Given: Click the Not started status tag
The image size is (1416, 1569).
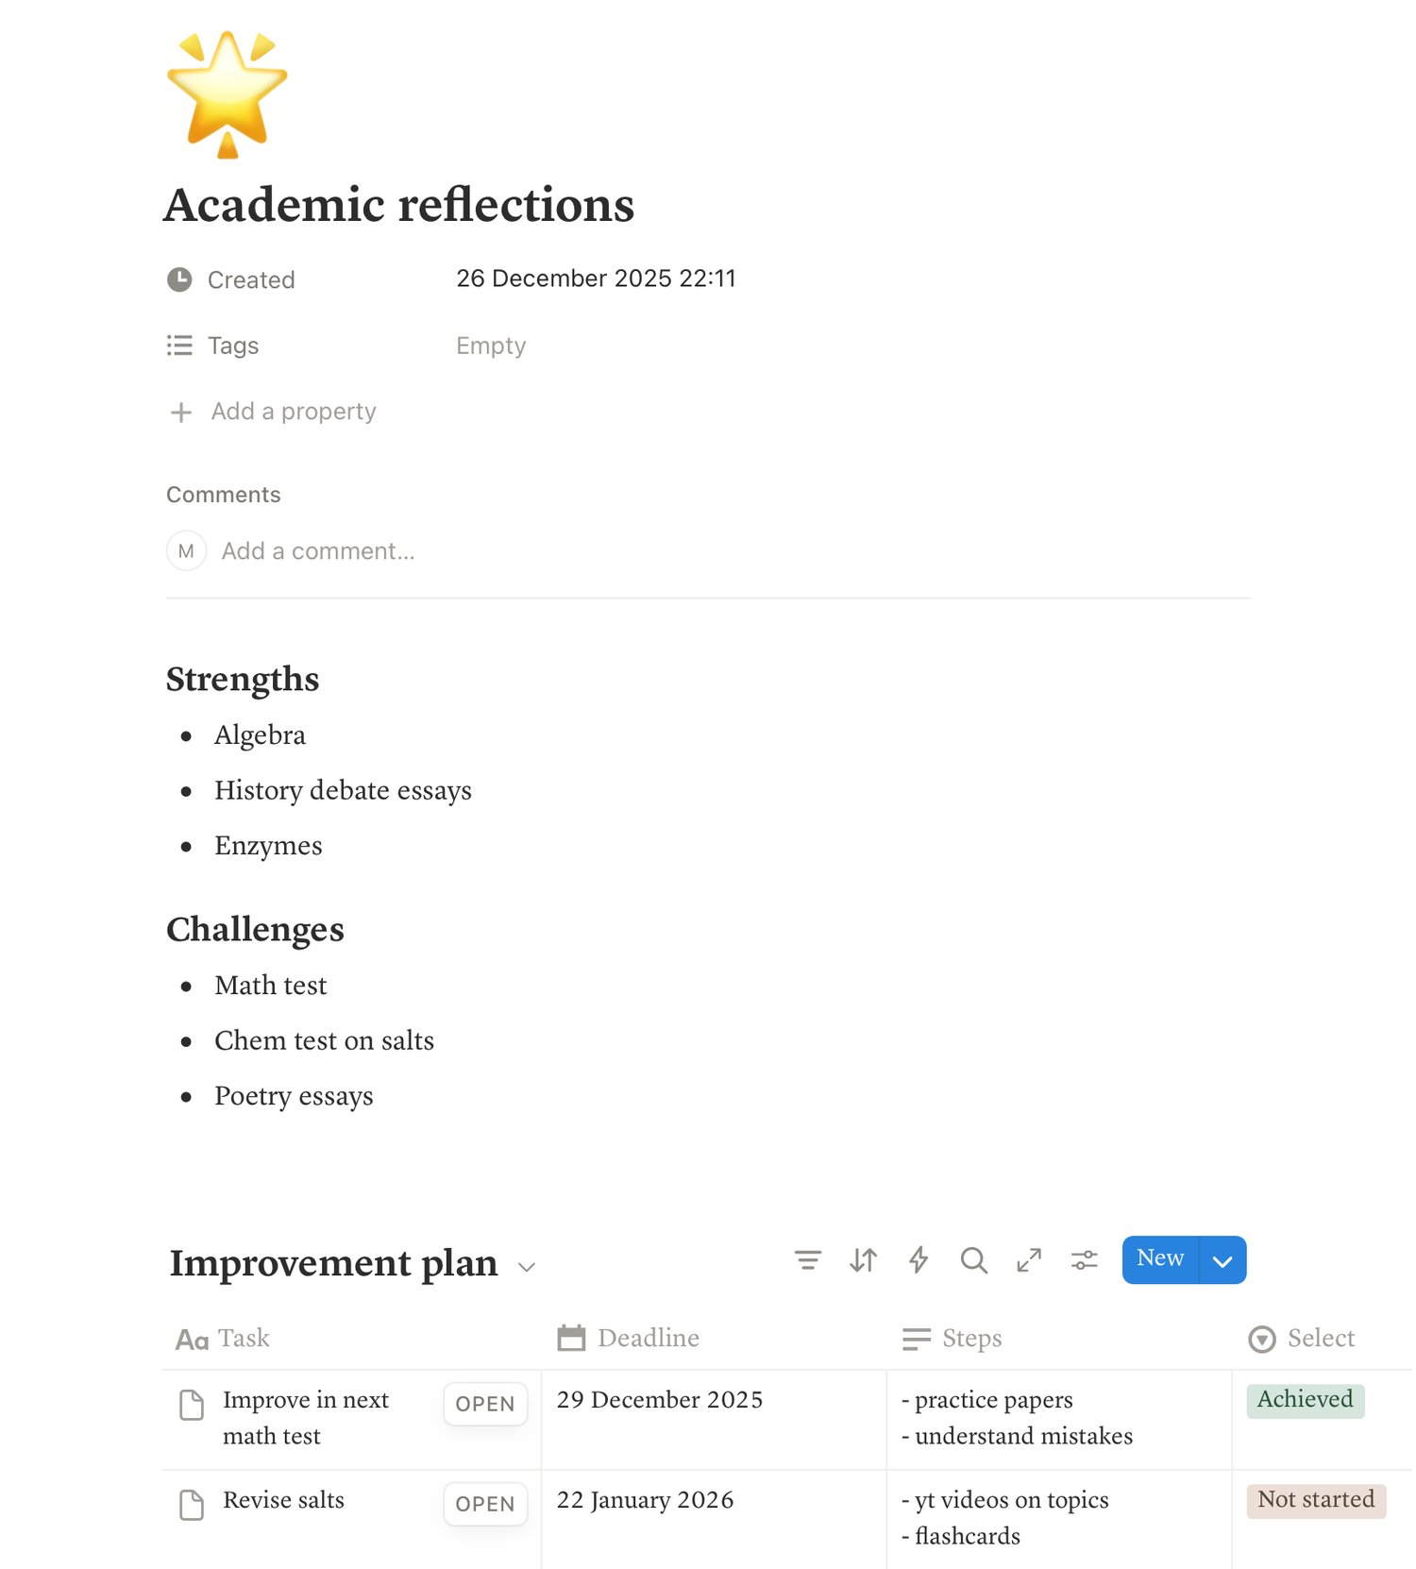Looking at the screenshot, I should pyautogui.click(x=1315, y=1499).
